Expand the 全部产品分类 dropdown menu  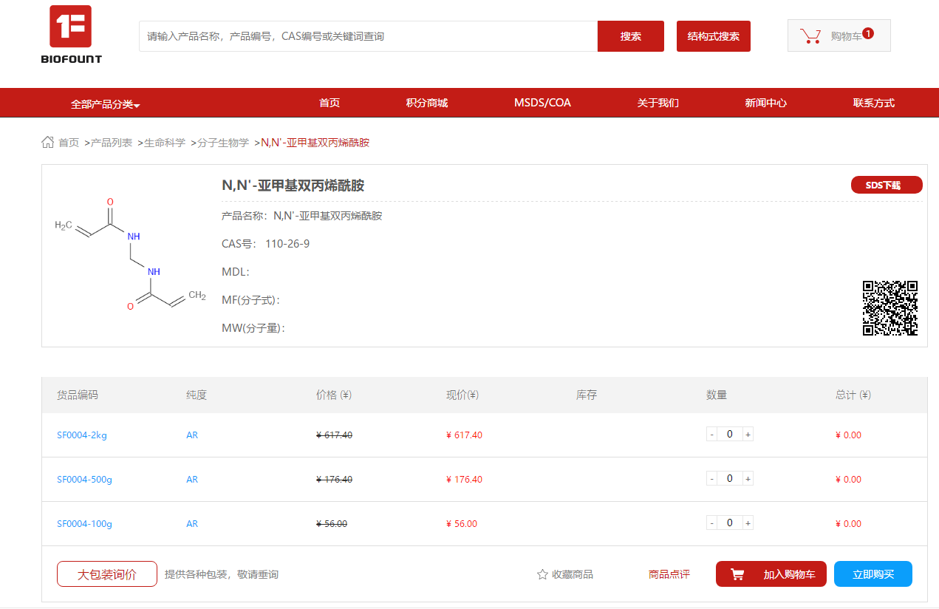point(105,103)
